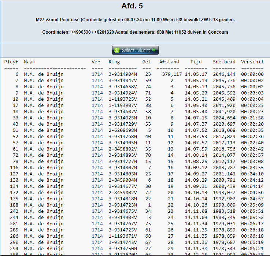
Task: Open club link 1714 in row for ring 3-9314807M
Action: [97, 167]
